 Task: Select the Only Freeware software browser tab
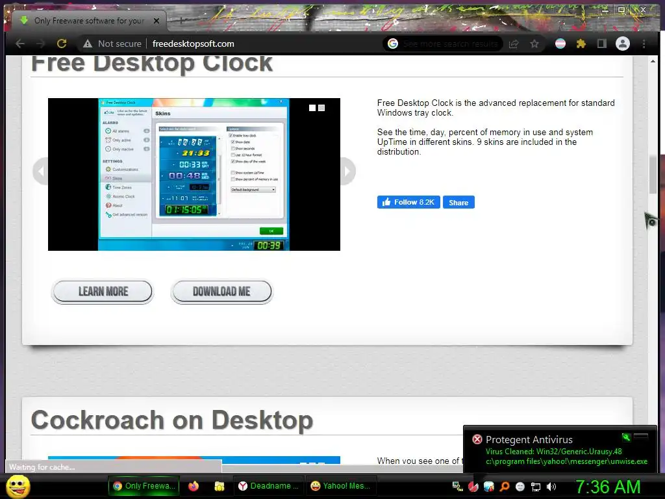click(89, 21)
